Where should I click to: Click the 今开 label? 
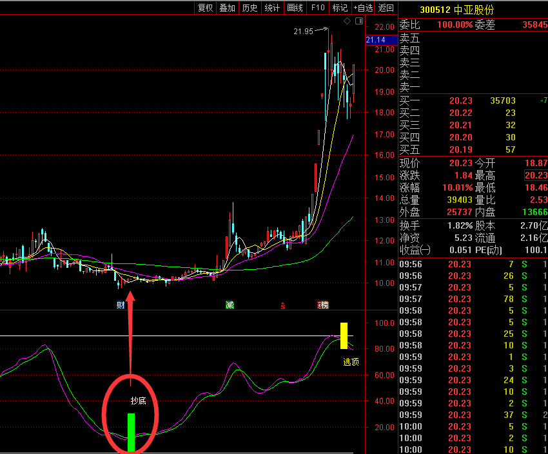coord(485,164)
